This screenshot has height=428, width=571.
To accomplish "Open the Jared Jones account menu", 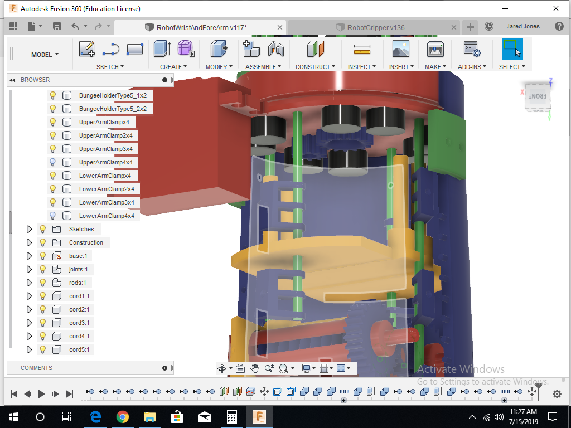I will tap(523, 26).
